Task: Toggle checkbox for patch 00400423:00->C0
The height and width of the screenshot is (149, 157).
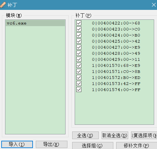Action: point(79,29)
